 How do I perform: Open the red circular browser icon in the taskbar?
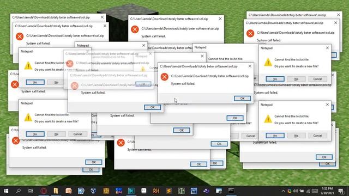pos(44,191)
